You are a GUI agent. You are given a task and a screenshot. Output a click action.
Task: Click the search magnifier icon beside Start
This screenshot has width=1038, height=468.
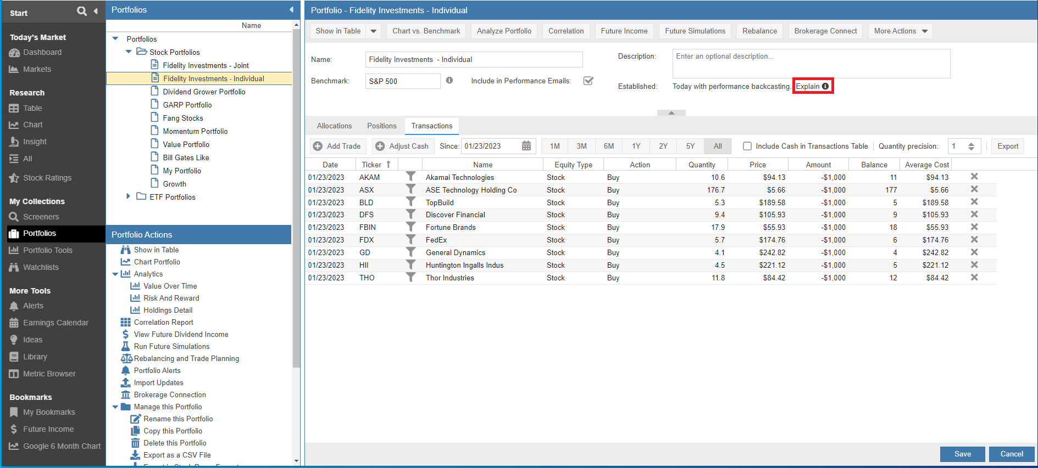[x=82, y=11]
